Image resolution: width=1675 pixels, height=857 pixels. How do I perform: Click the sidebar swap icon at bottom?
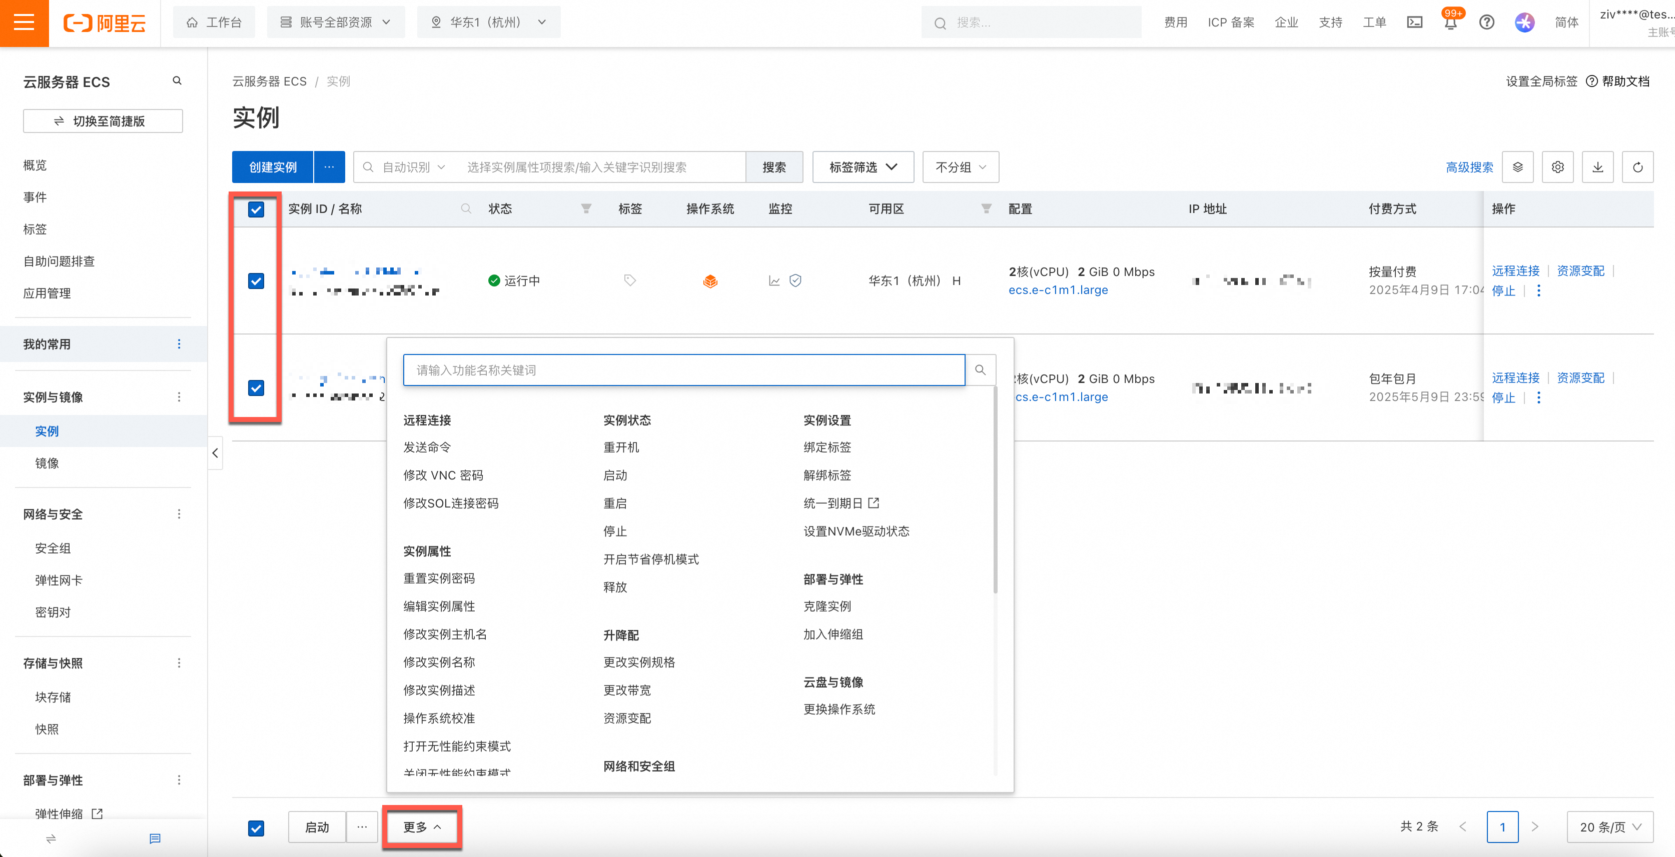tap(51, 839)
